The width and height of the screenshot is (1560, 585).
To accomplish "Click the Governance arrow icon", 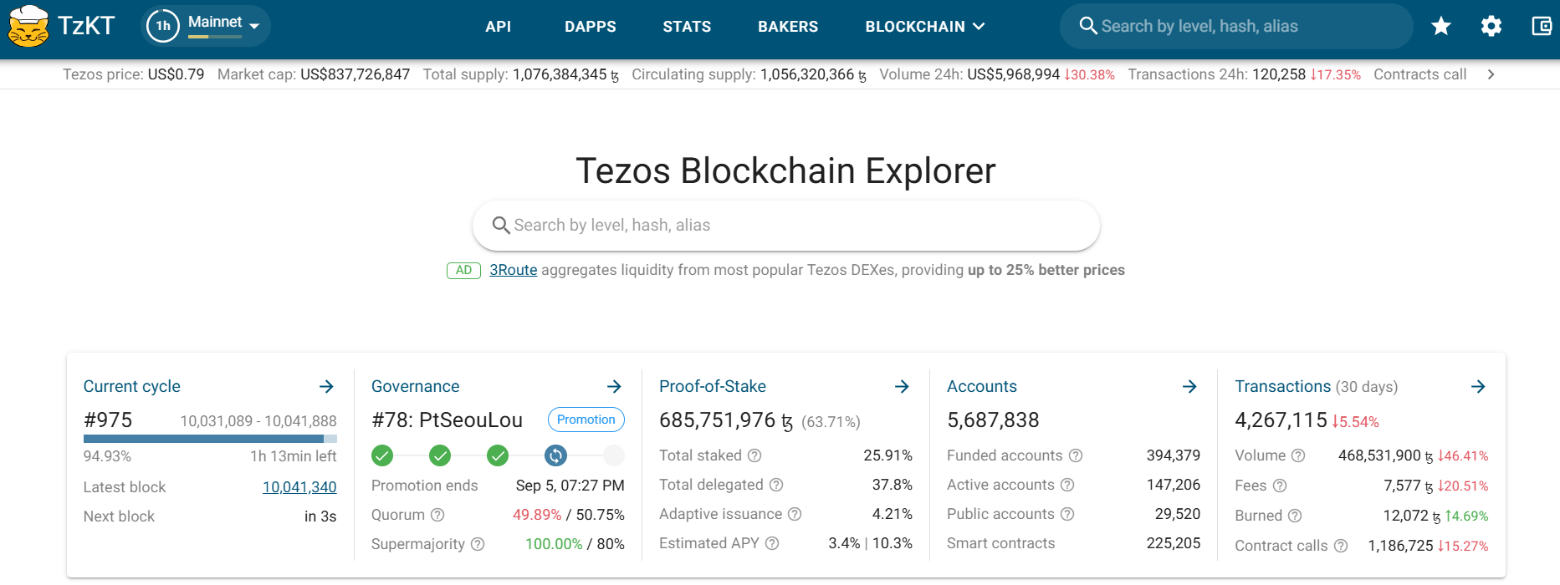I will click(614, 386).
